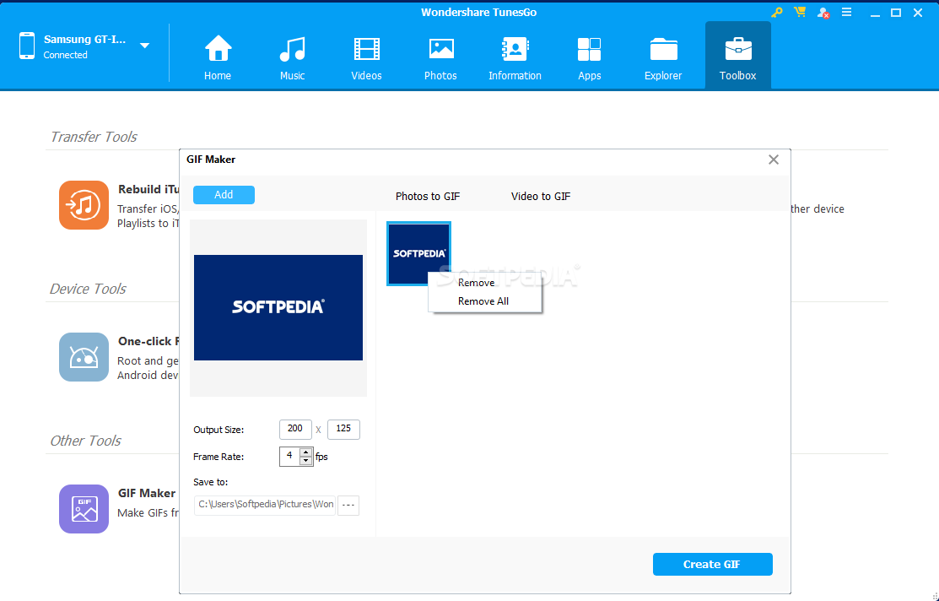939x601 pixels.
Task: Close the GIF Maker dialog
Action: point(774,160)
